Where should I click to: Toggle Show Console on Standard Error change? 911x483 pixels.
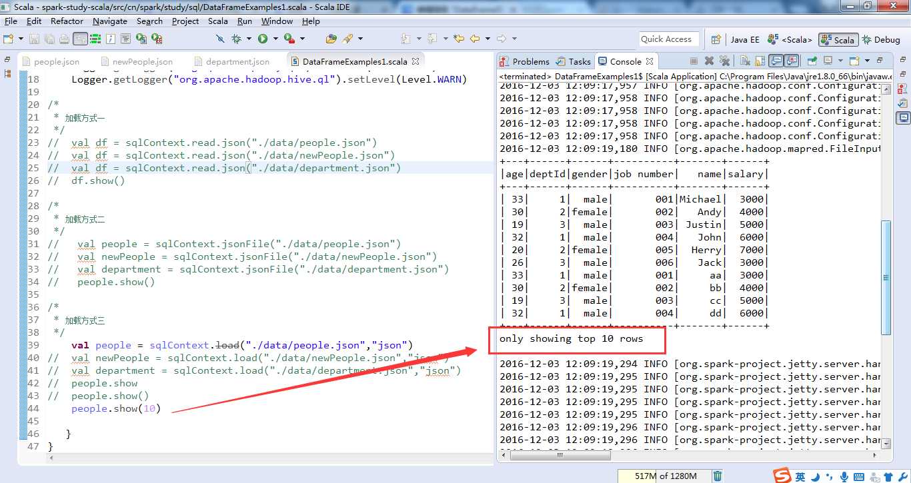pos(791,61)
